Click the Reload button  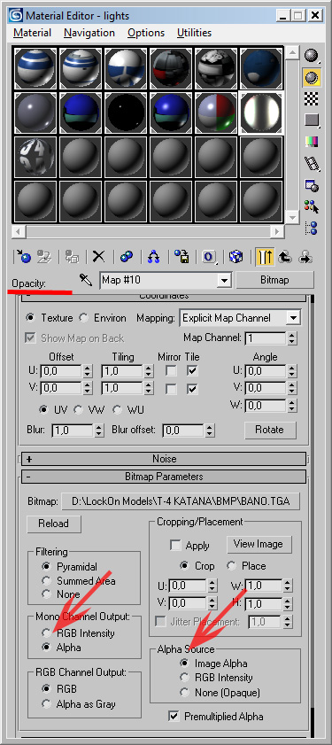tap(53, 524)
